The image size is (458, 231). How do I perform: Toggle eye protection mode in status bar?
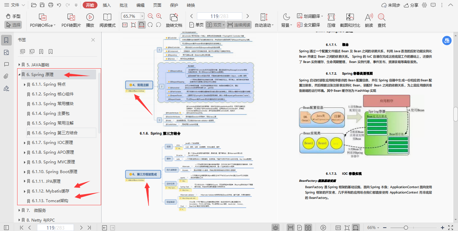276,228
